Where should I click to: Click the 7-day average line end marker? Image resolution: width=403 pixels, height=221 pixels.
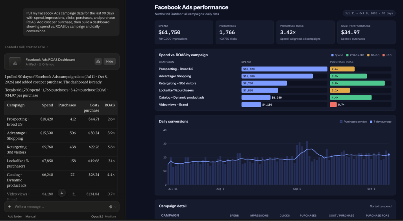(x=388, y=155)
